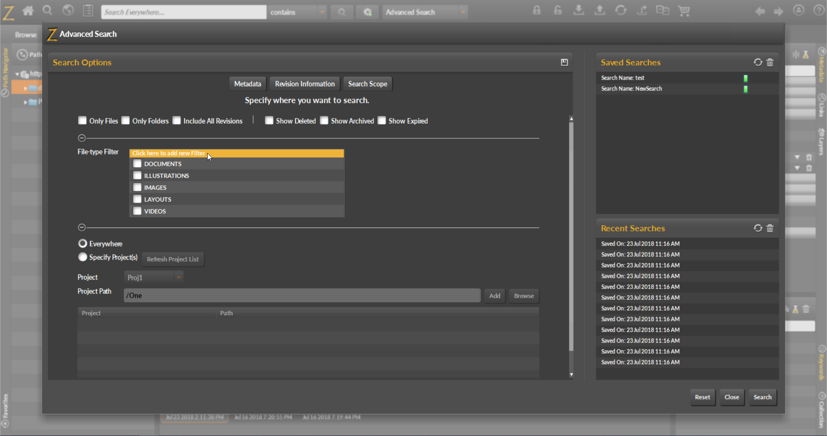
Task: Click the upload icon in top toolbar
Action: tap(600, 10)
